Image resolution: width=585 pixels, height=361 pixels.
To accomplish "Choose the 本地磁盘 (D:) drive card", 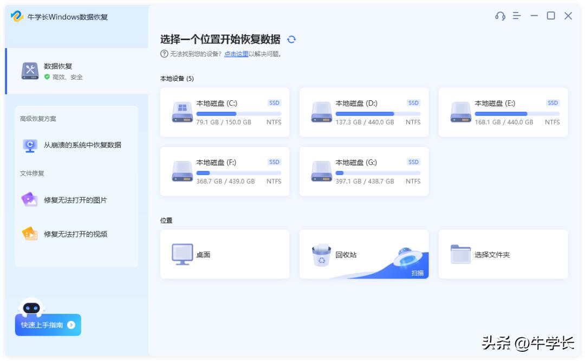I will (x=363, y=112).
